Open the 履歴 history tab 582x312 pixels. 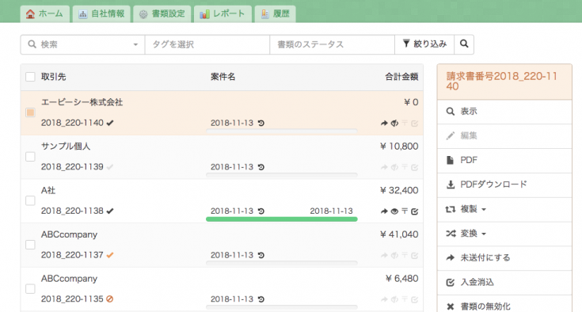275,14
